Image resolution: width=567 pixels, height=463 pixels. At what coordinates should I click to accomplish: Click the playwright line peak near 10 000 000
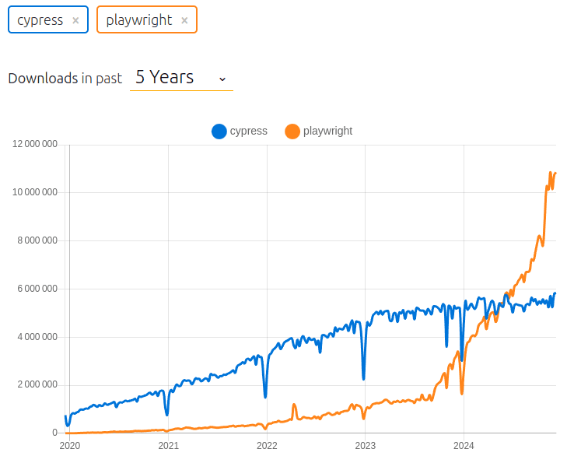coord(551,174)
